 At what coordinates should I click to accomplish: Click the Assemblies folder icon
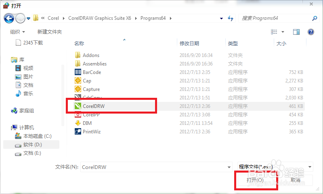78,63
